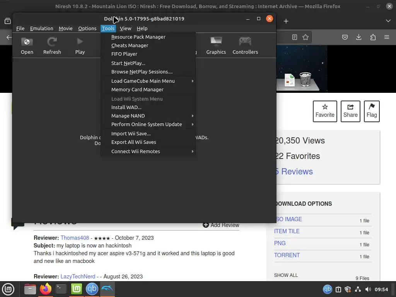Go back in Firefox

coord(9,38)
